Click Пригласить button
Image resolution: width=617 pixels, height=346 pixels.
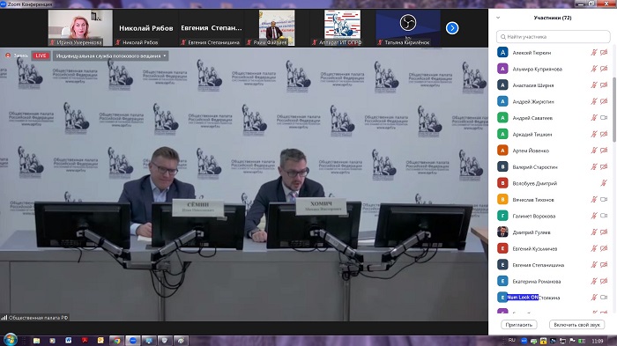[x=518, y=325]
